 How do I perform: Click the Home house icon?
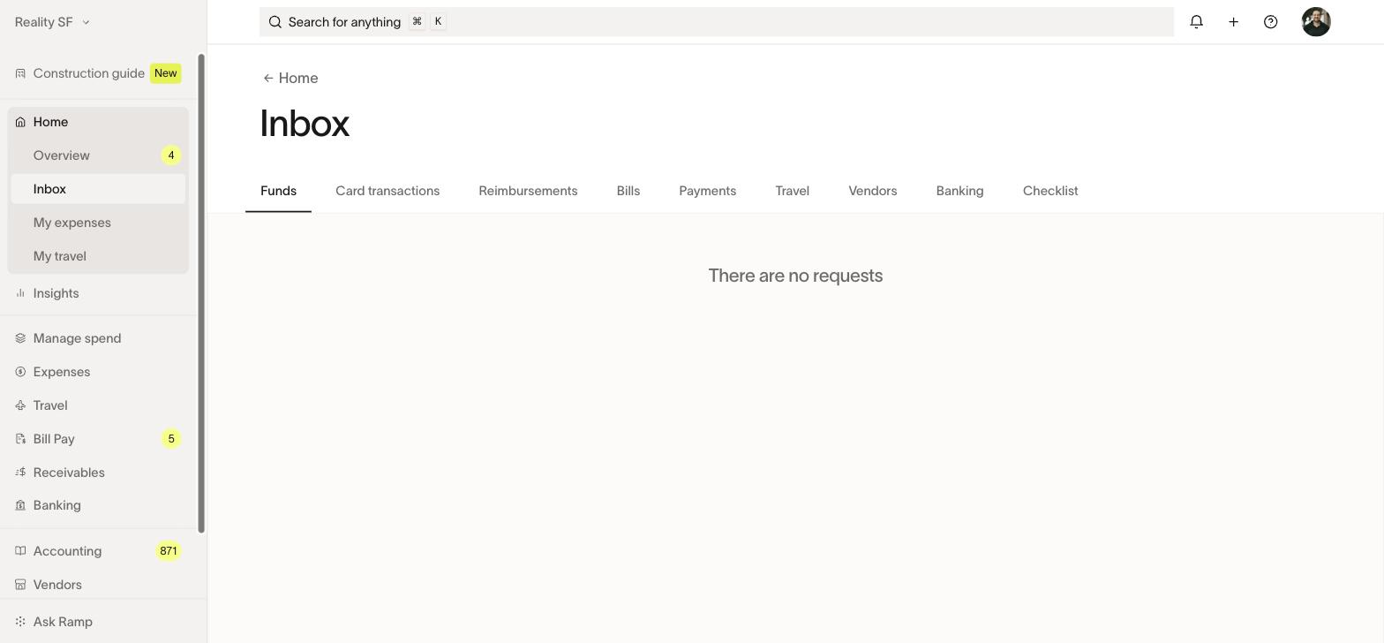(x=20, y=122)
